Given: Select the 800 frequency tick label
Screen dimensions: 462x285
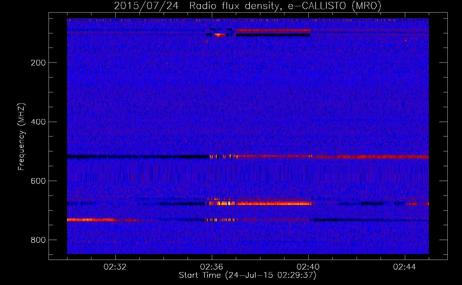Looking at the screenshot, I should coord(38,240).
